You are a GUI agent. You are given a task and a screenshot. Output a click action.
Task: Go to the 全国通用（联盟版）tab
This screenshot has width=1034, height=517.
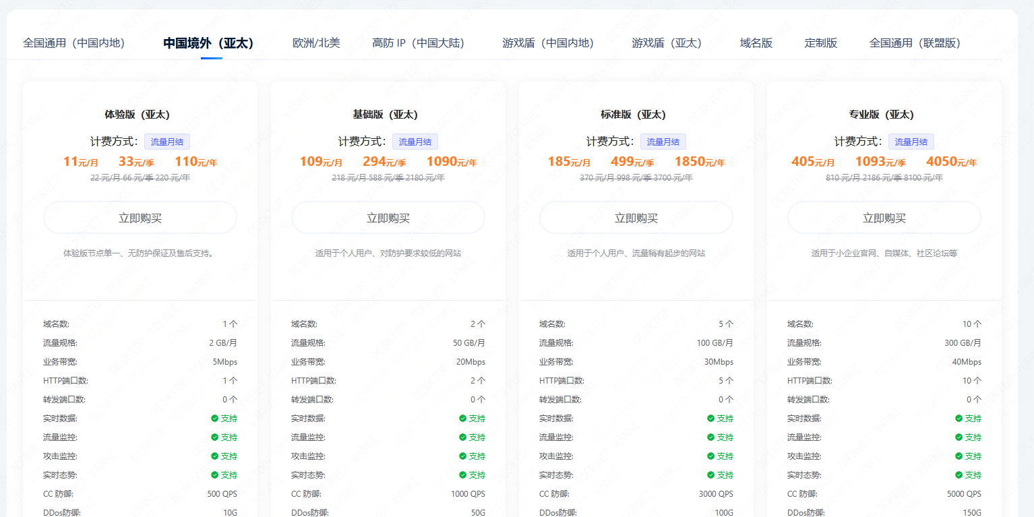pyautogui.click(x=915, y=43)
